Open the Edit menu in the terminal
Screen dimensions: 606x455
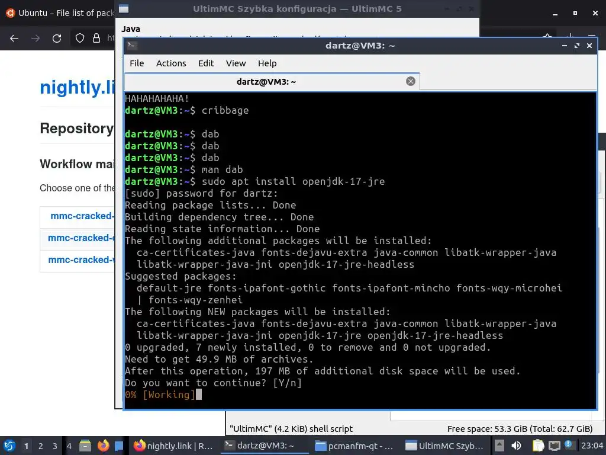205,63
